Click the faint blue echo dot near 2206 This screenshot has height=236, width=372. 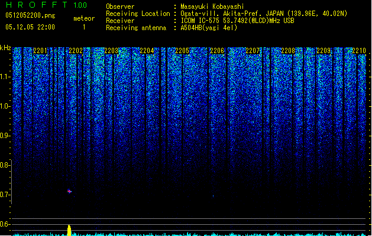(x=213, y=196)
